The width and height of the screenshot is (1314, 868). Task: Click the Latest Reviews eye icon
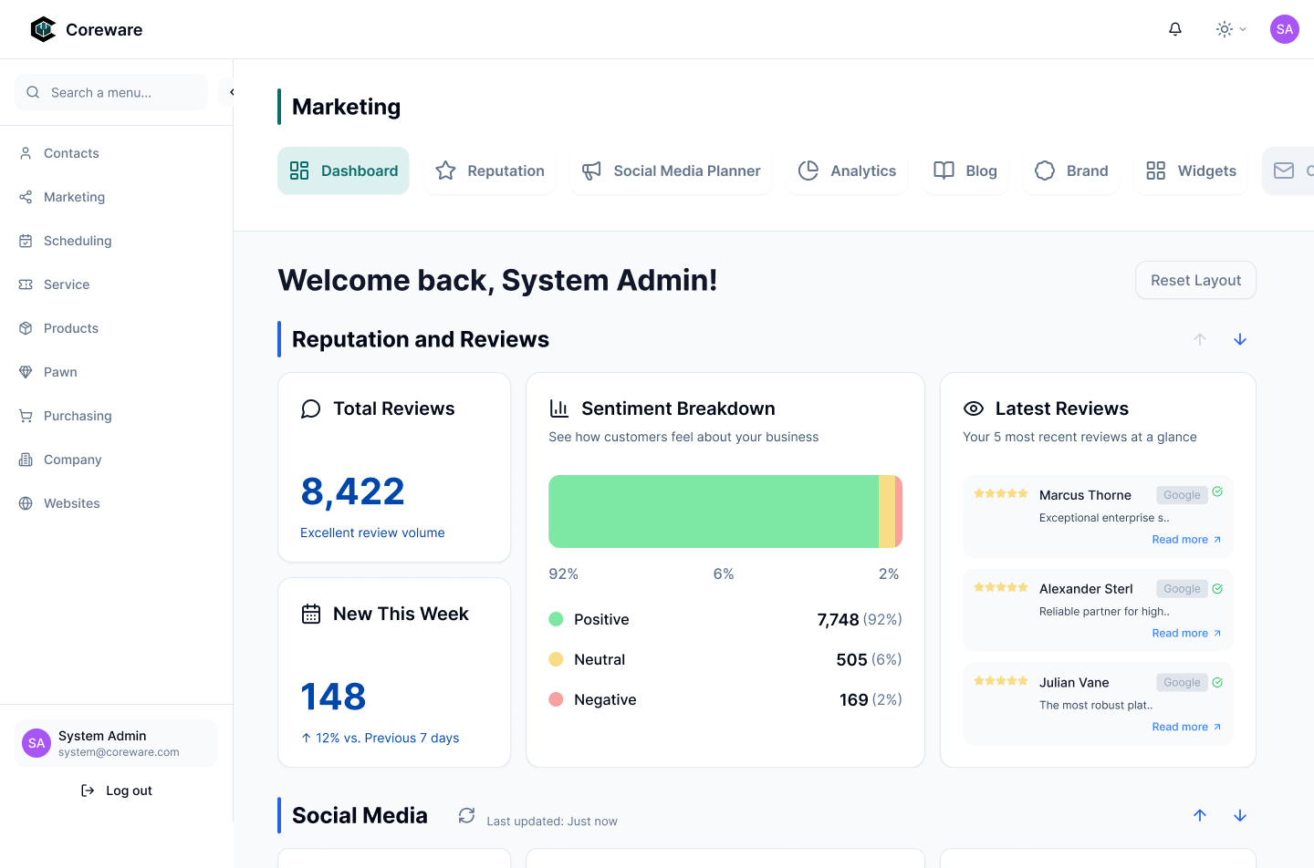click(974, 408)
